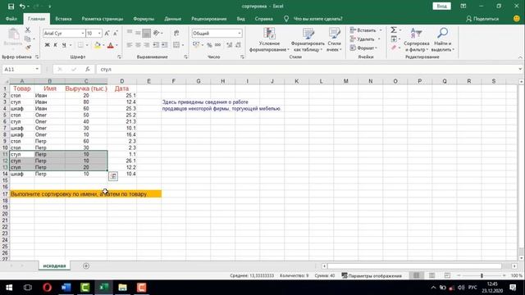This screenshot has width=525, height=295.
Task: Open Сортировка и фильтр menu
Action: pos(416,40)
